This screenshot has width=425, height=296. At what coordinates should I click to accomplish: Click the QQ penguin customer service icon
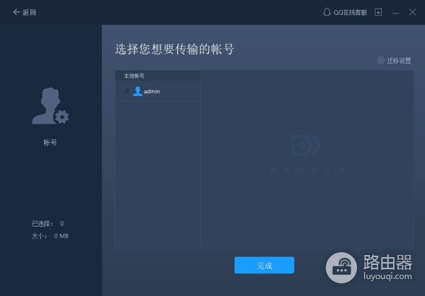pos(327,12)
